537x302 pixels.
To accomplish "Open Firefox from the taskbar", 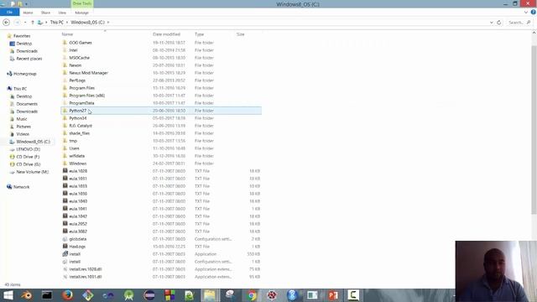I will (67, 295).
